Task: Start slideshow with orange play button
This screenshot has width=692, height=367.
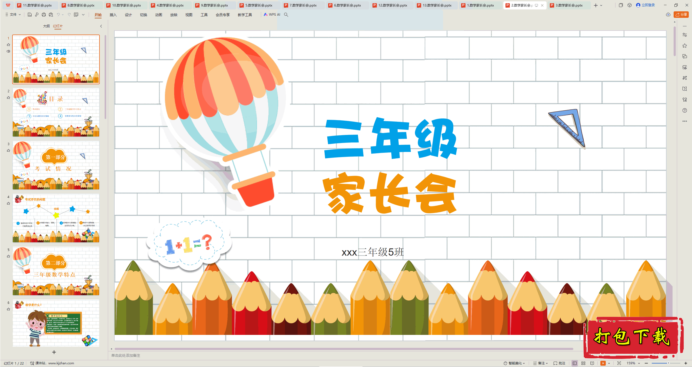Action: coord(603,363)
